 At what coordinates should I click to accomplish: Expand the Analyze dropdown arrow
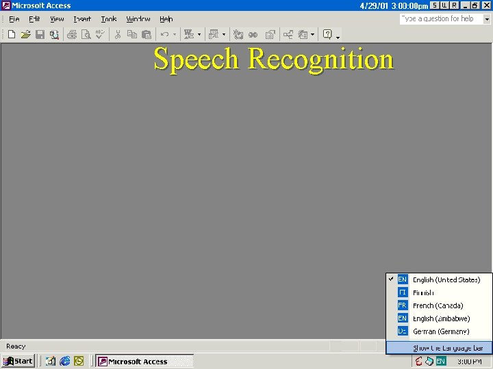click(x=224, y=35)
